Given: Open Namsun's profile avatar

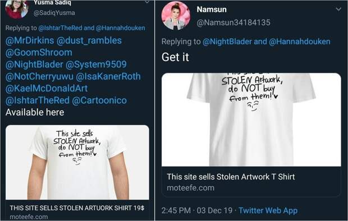Looking at the screenshot, I should click(x=176, y=16).
